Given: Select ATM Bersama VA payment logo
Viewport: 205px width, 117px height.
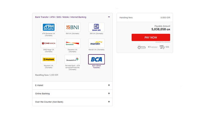Looking at the screenshot, I should pos(49,27).
